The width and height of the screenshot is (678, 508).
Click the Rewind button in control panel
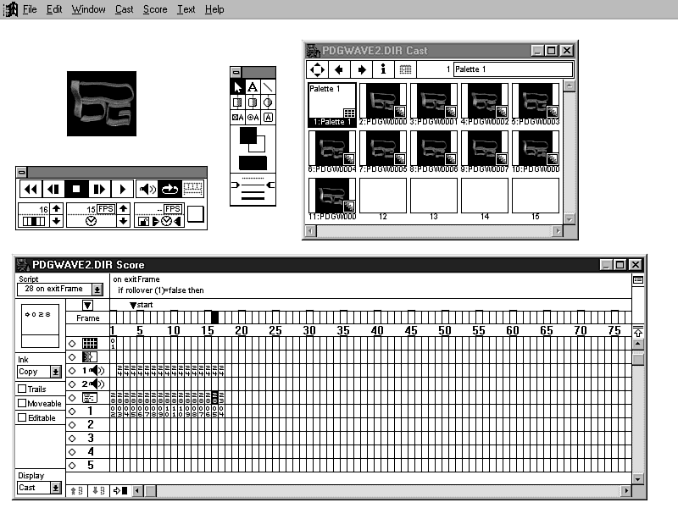click(31, 189)
